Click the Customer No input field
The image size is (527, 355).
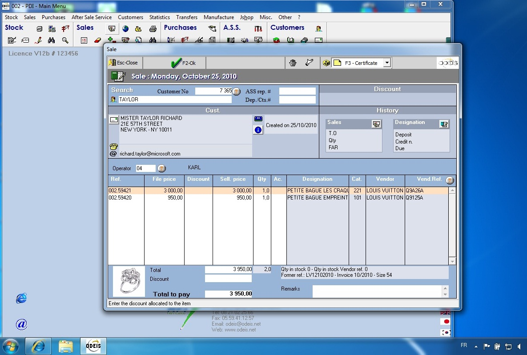[214, 91]
